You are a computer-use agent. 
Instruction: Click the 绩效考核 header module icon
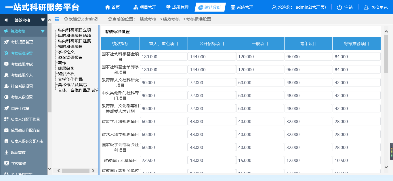(6, 20)
